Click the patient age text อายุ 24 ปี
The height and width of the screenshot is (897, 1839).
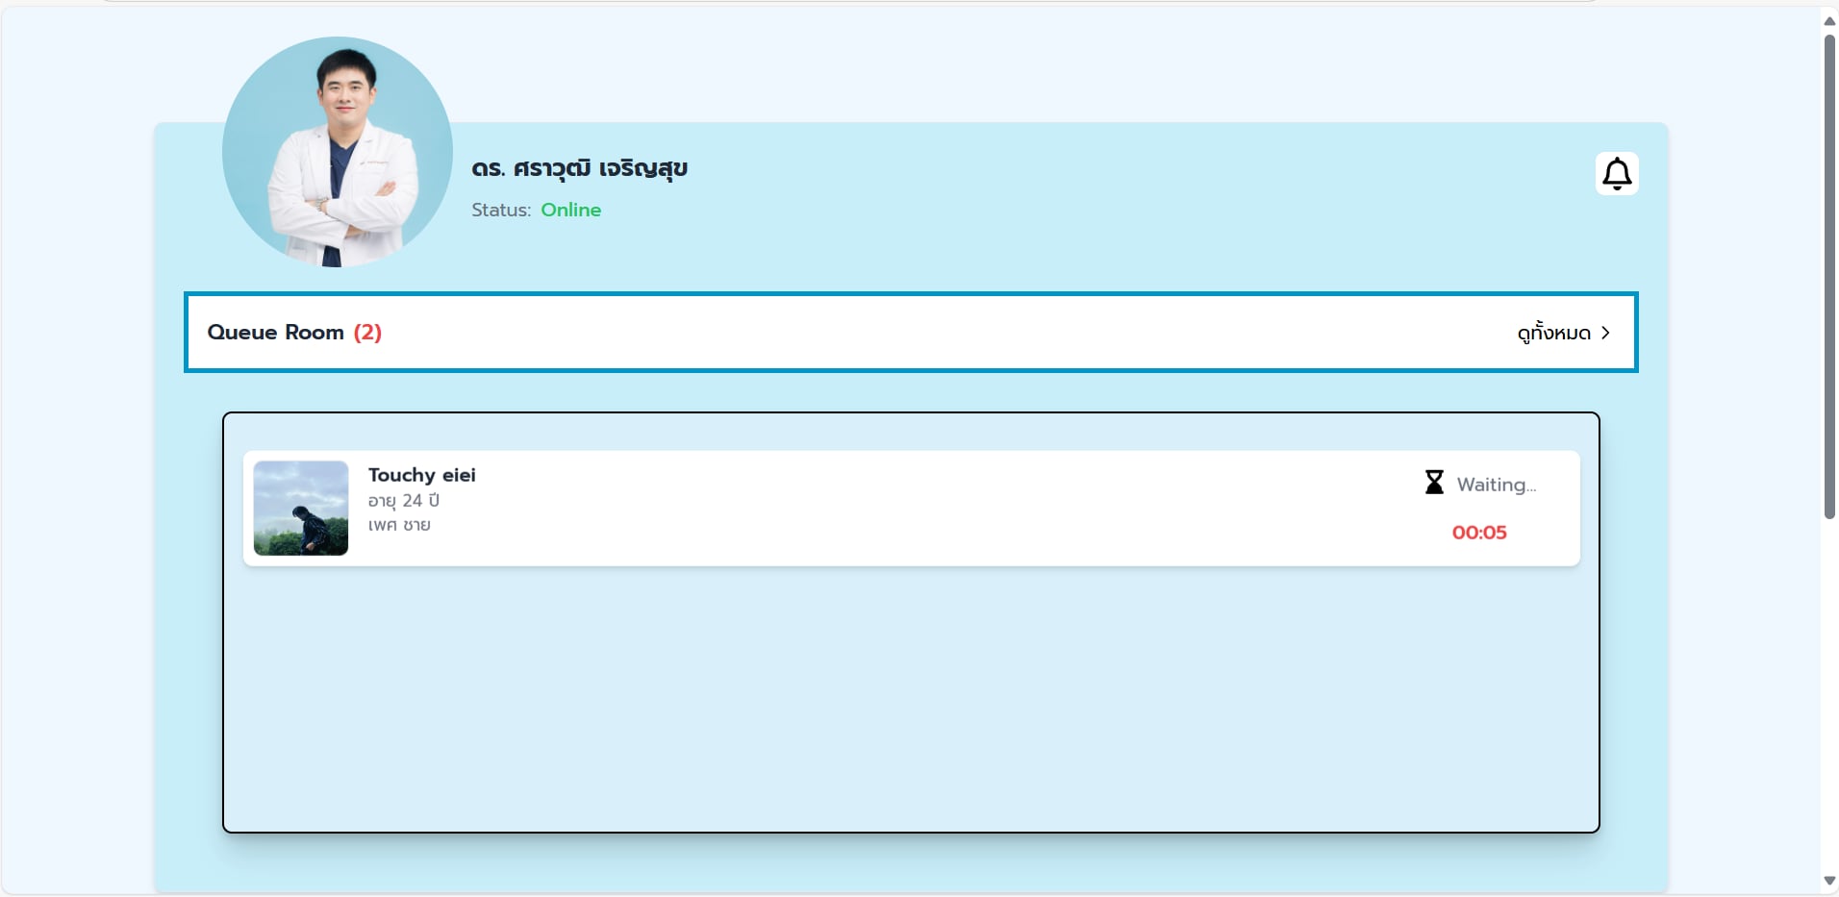point(403,501)
